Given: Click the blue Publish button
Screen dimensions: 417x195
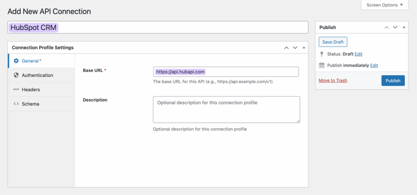Looking at the screenshot, I should click(x=393, y=81).
